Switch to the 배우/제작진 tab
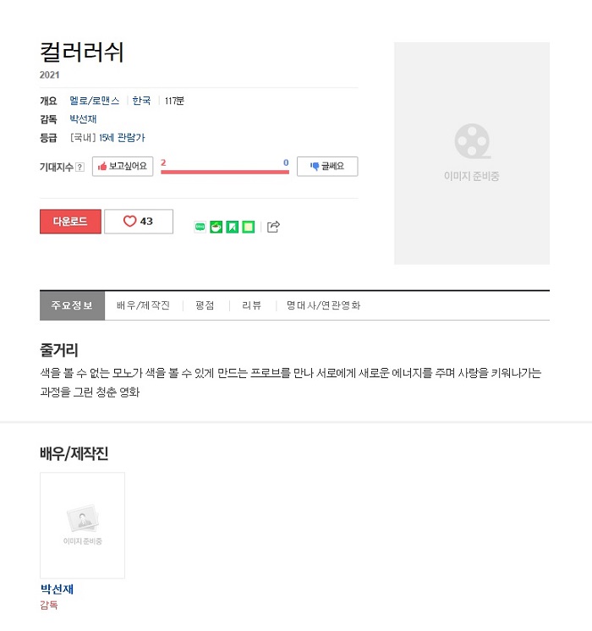Image resolution: width=592 pixels, height=631 pixels. [143, 305]
